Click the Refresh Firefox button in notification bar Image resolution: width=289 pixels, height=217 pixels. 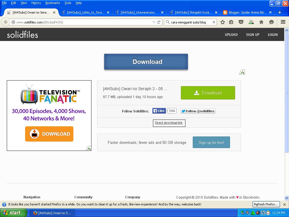(266, 204)
